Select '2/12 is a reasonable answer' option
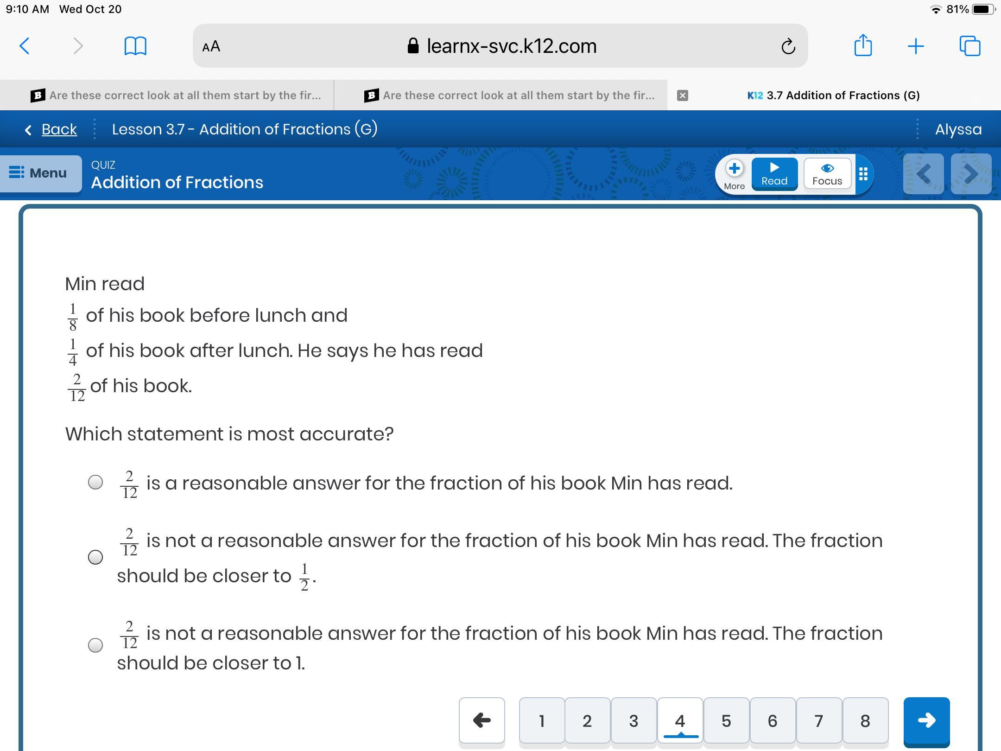 pyautogui.click(x=95, y=482)
